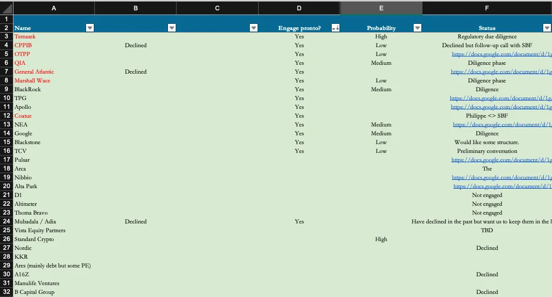Open the column C filter dropdown
The width and height of the screenshot is (552, 297).
click(x=253, y=28)
